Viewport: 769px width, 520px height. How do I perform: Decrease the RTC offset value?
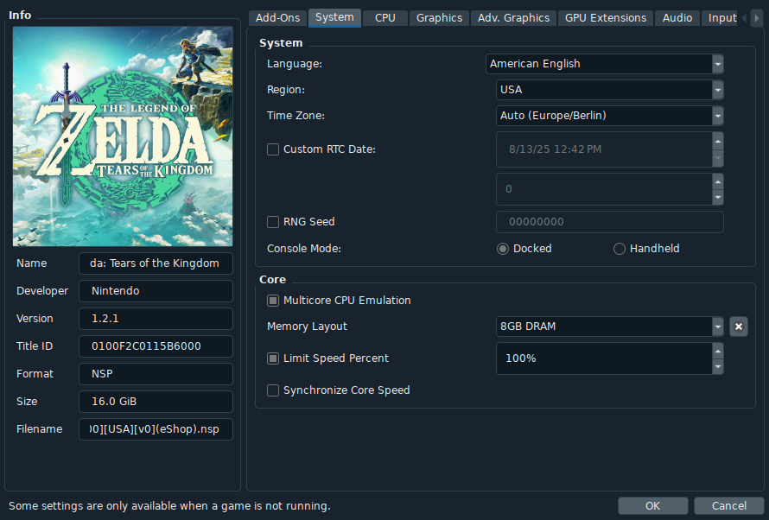pos(717,197)
